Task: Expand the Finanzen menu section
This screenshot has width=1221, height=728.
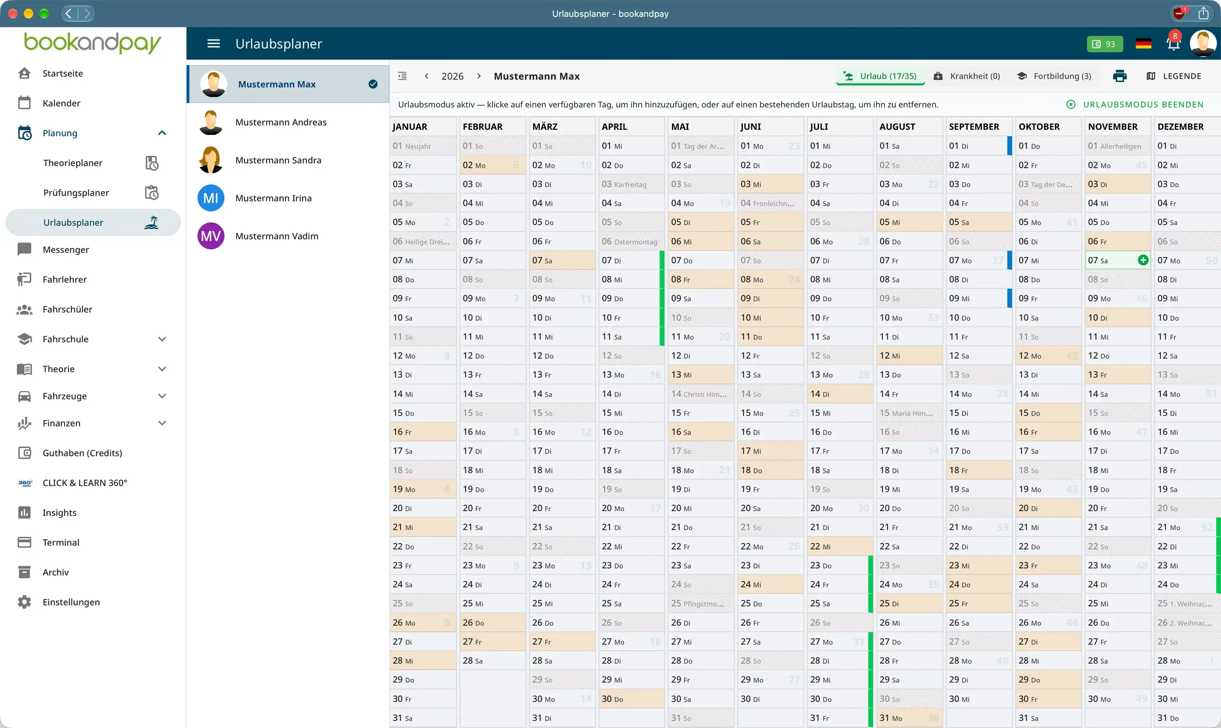Action: [162, 423]
